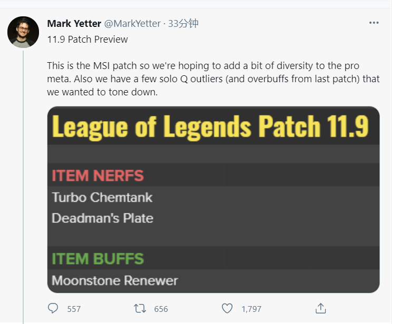Click the 557 replies count
This screenshot has height=324, width=398.
click(74, 309)
